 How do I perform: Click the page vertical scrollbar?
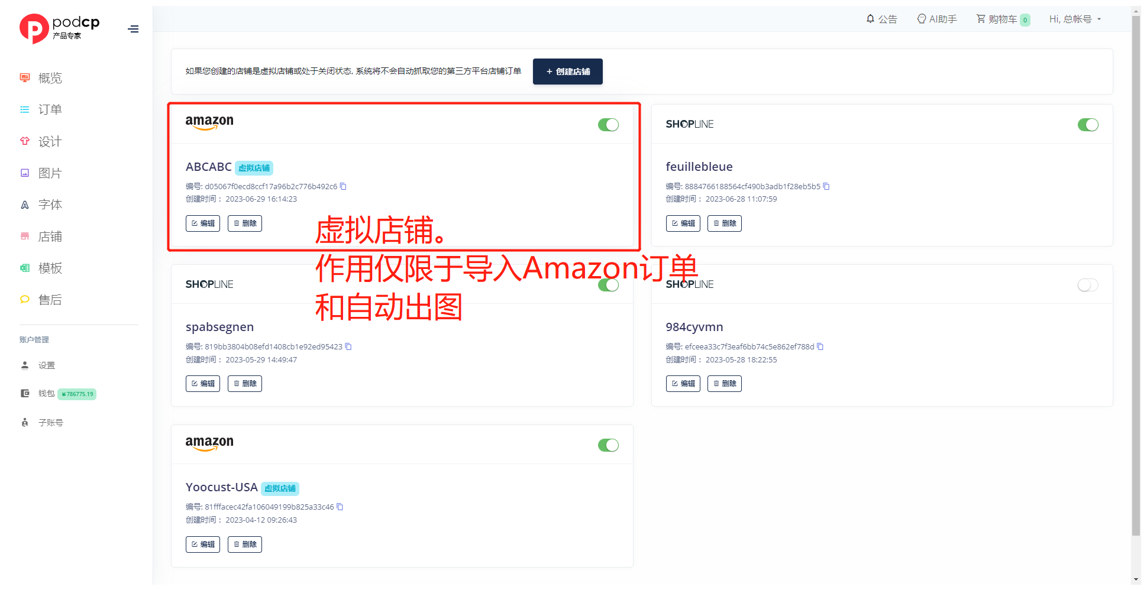point(1136,275)
